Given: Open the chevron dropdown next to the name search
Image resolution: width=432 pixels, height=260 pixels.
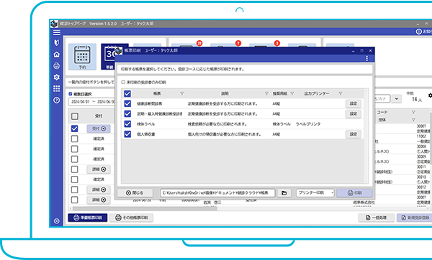Looking at the screenshot, I should tap(396, 98).
